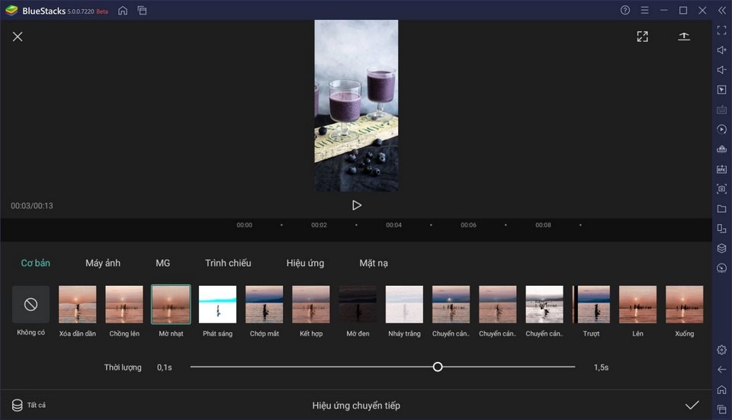The width and height of the screenshot is (732, 420).
Task: Switch to the Hiệu ứng tab
Action: (x=305, y=263)
